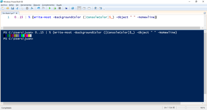
Task: Click the red output color block
Action: click(x=25, y=36)
